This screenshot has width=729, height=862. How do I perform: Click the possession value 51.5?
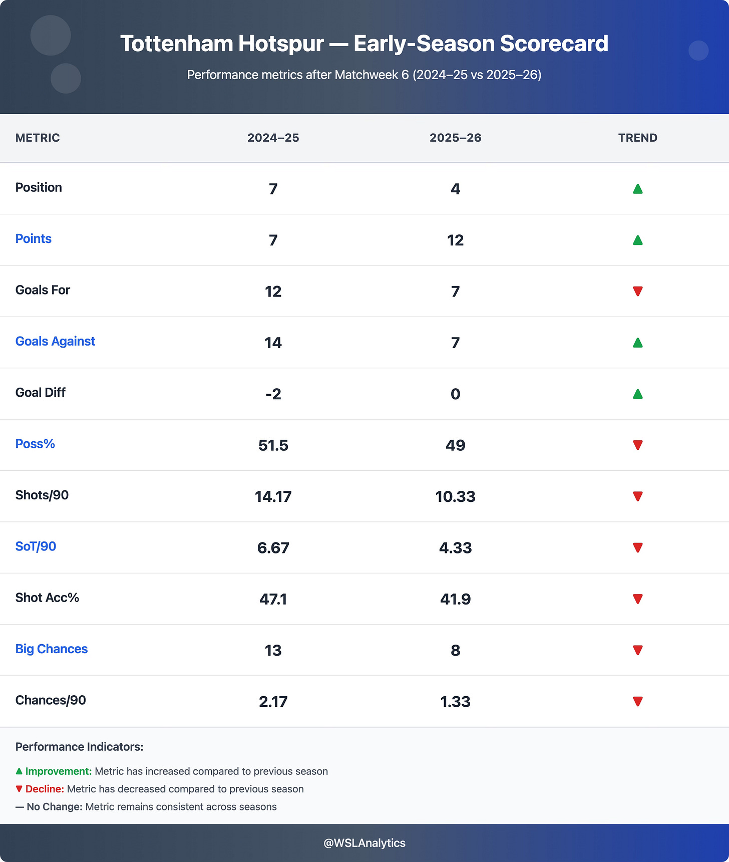pyautogui.click(x=273, y=445)
